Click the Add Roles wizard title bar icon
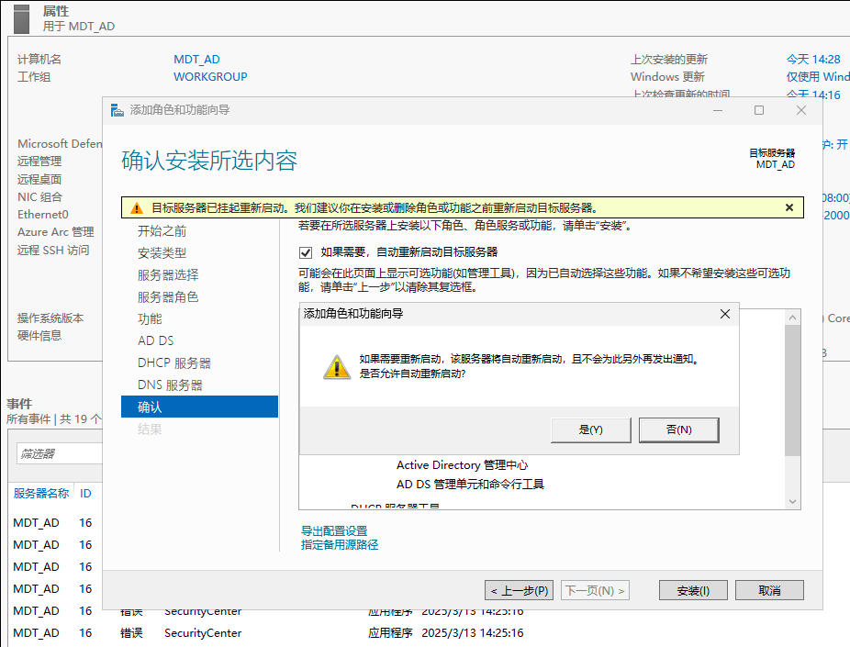Viewport: 850px width, 647px height. [x=117, y=109]
